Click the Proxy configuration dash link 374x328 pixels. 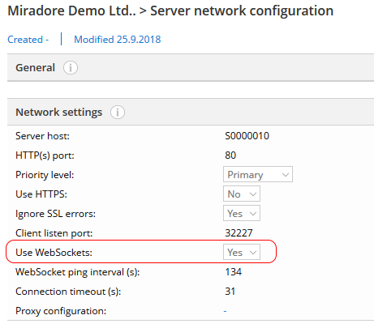click(x=225, y=311)
